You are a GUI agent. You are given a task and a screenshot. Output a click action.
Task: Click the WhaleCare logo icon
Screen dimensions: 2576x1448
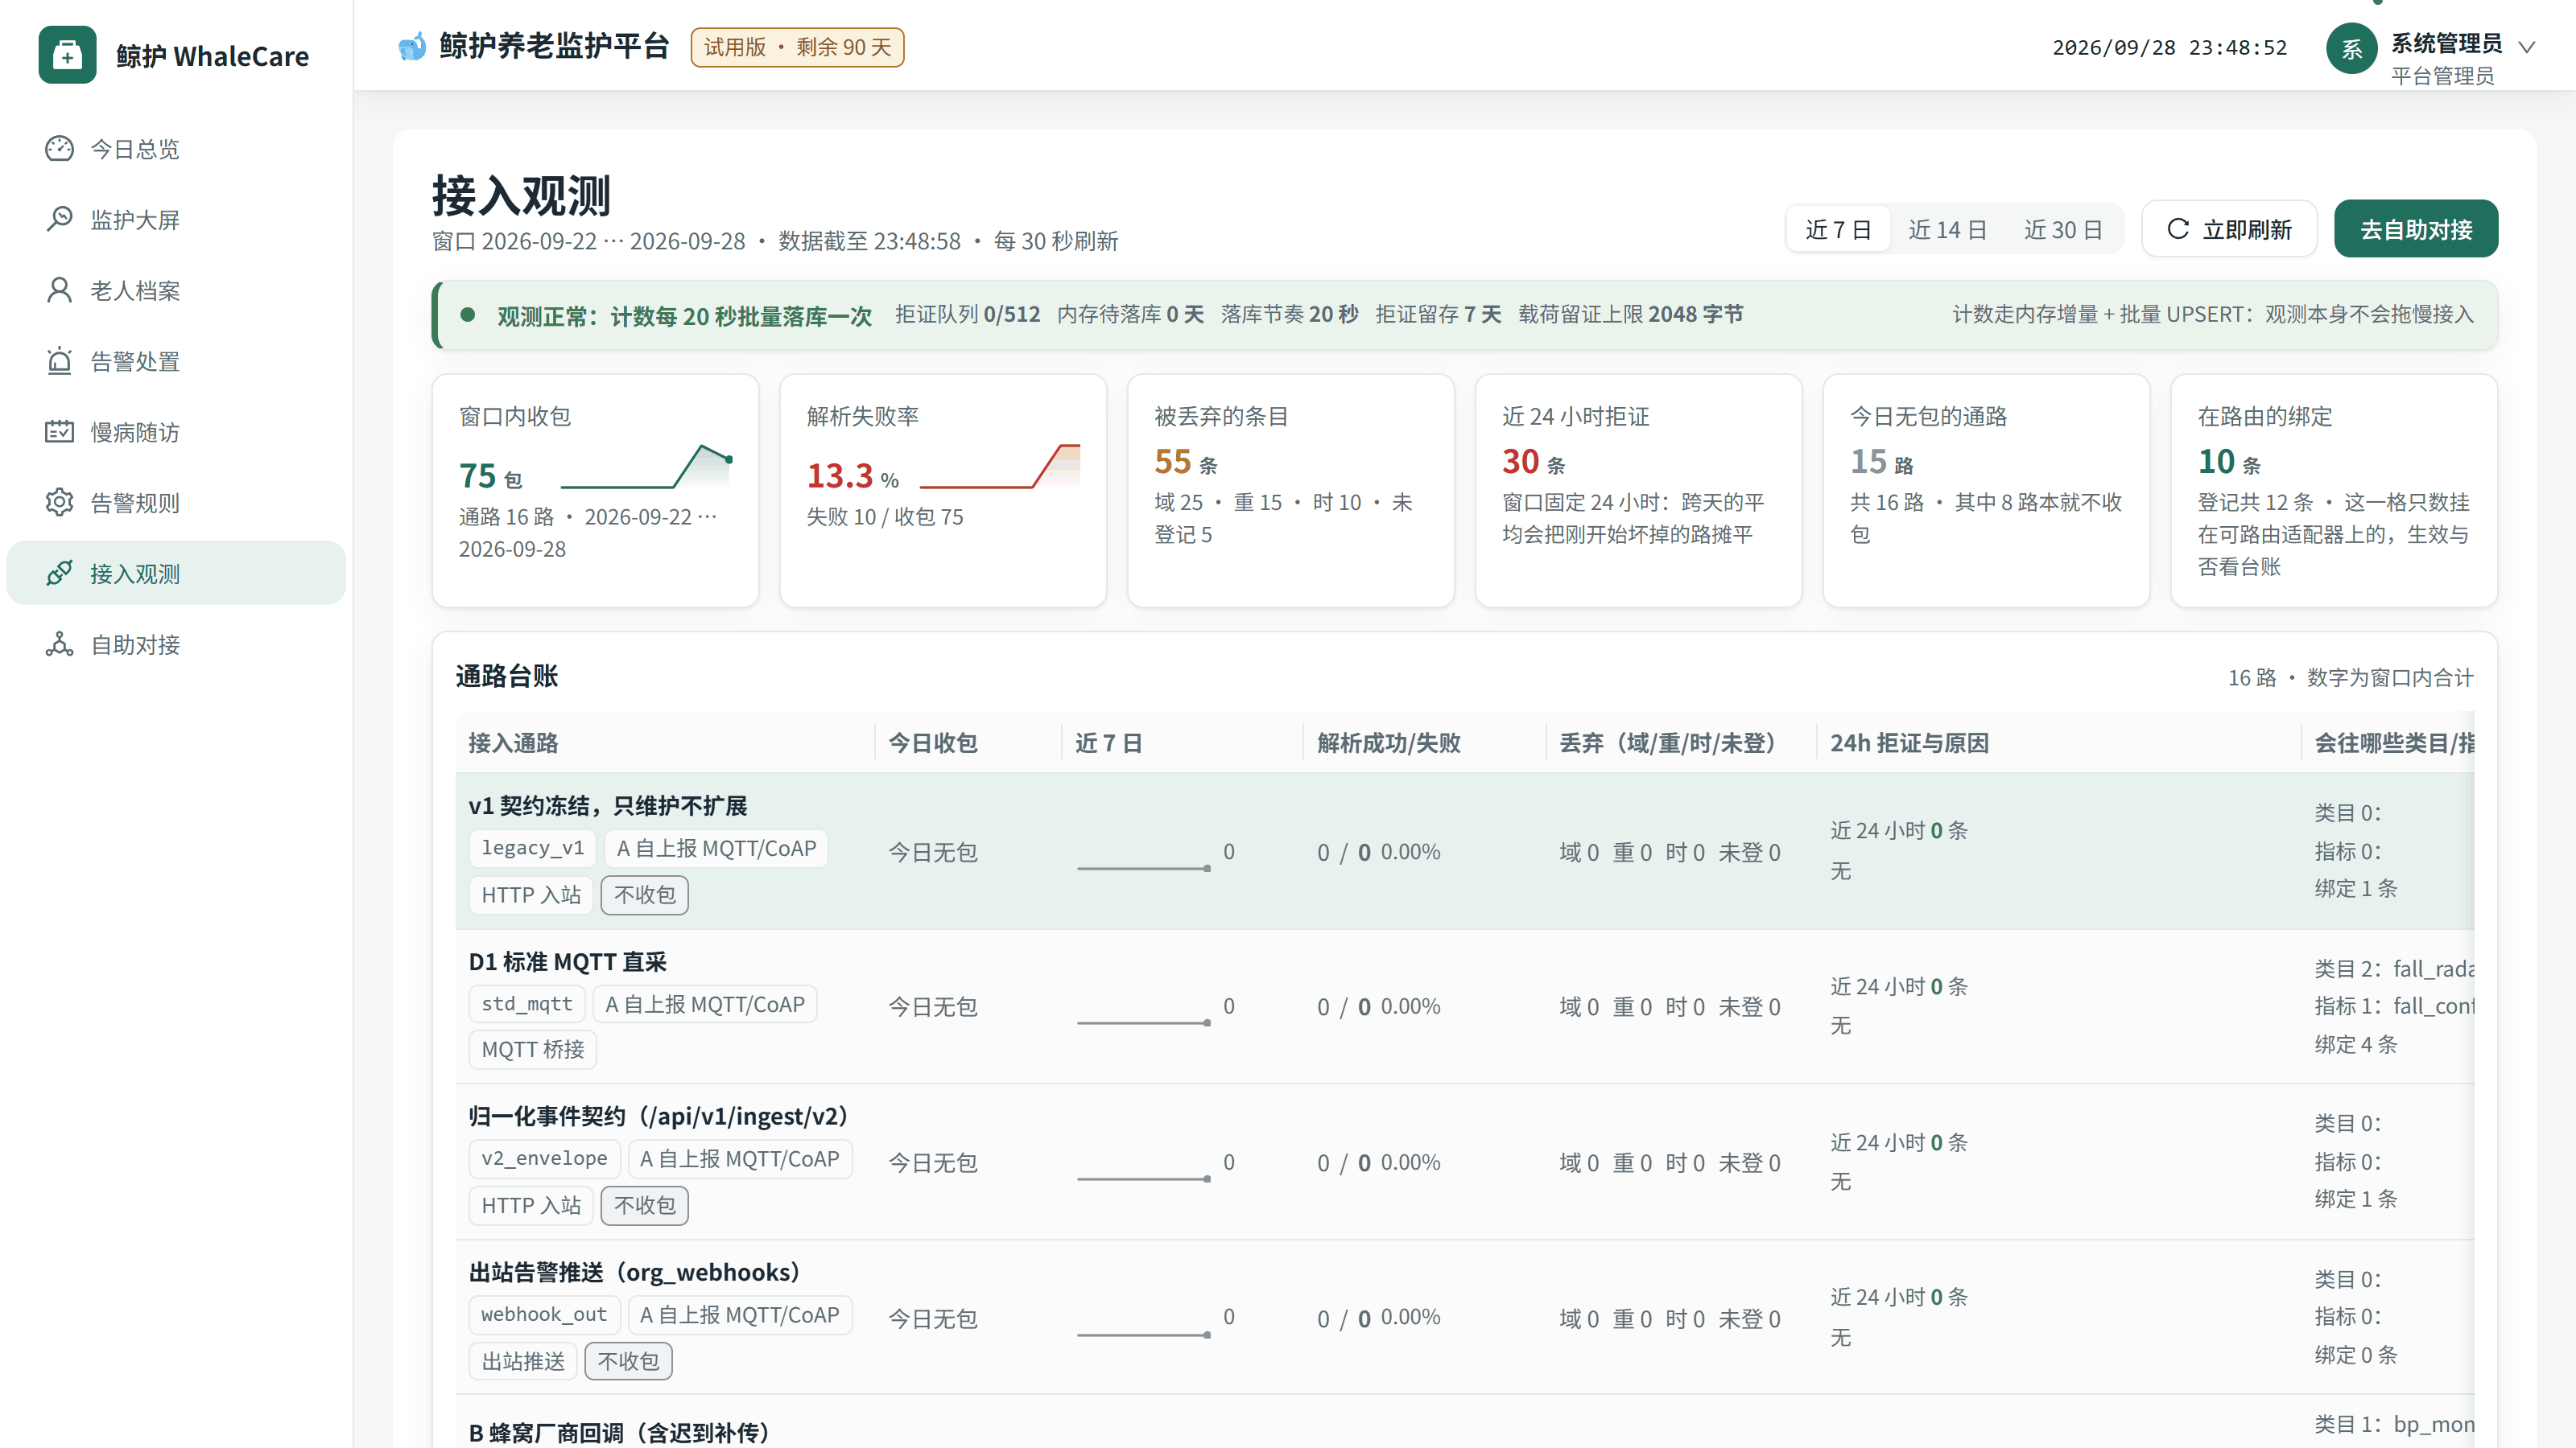(x=67, y=55)
